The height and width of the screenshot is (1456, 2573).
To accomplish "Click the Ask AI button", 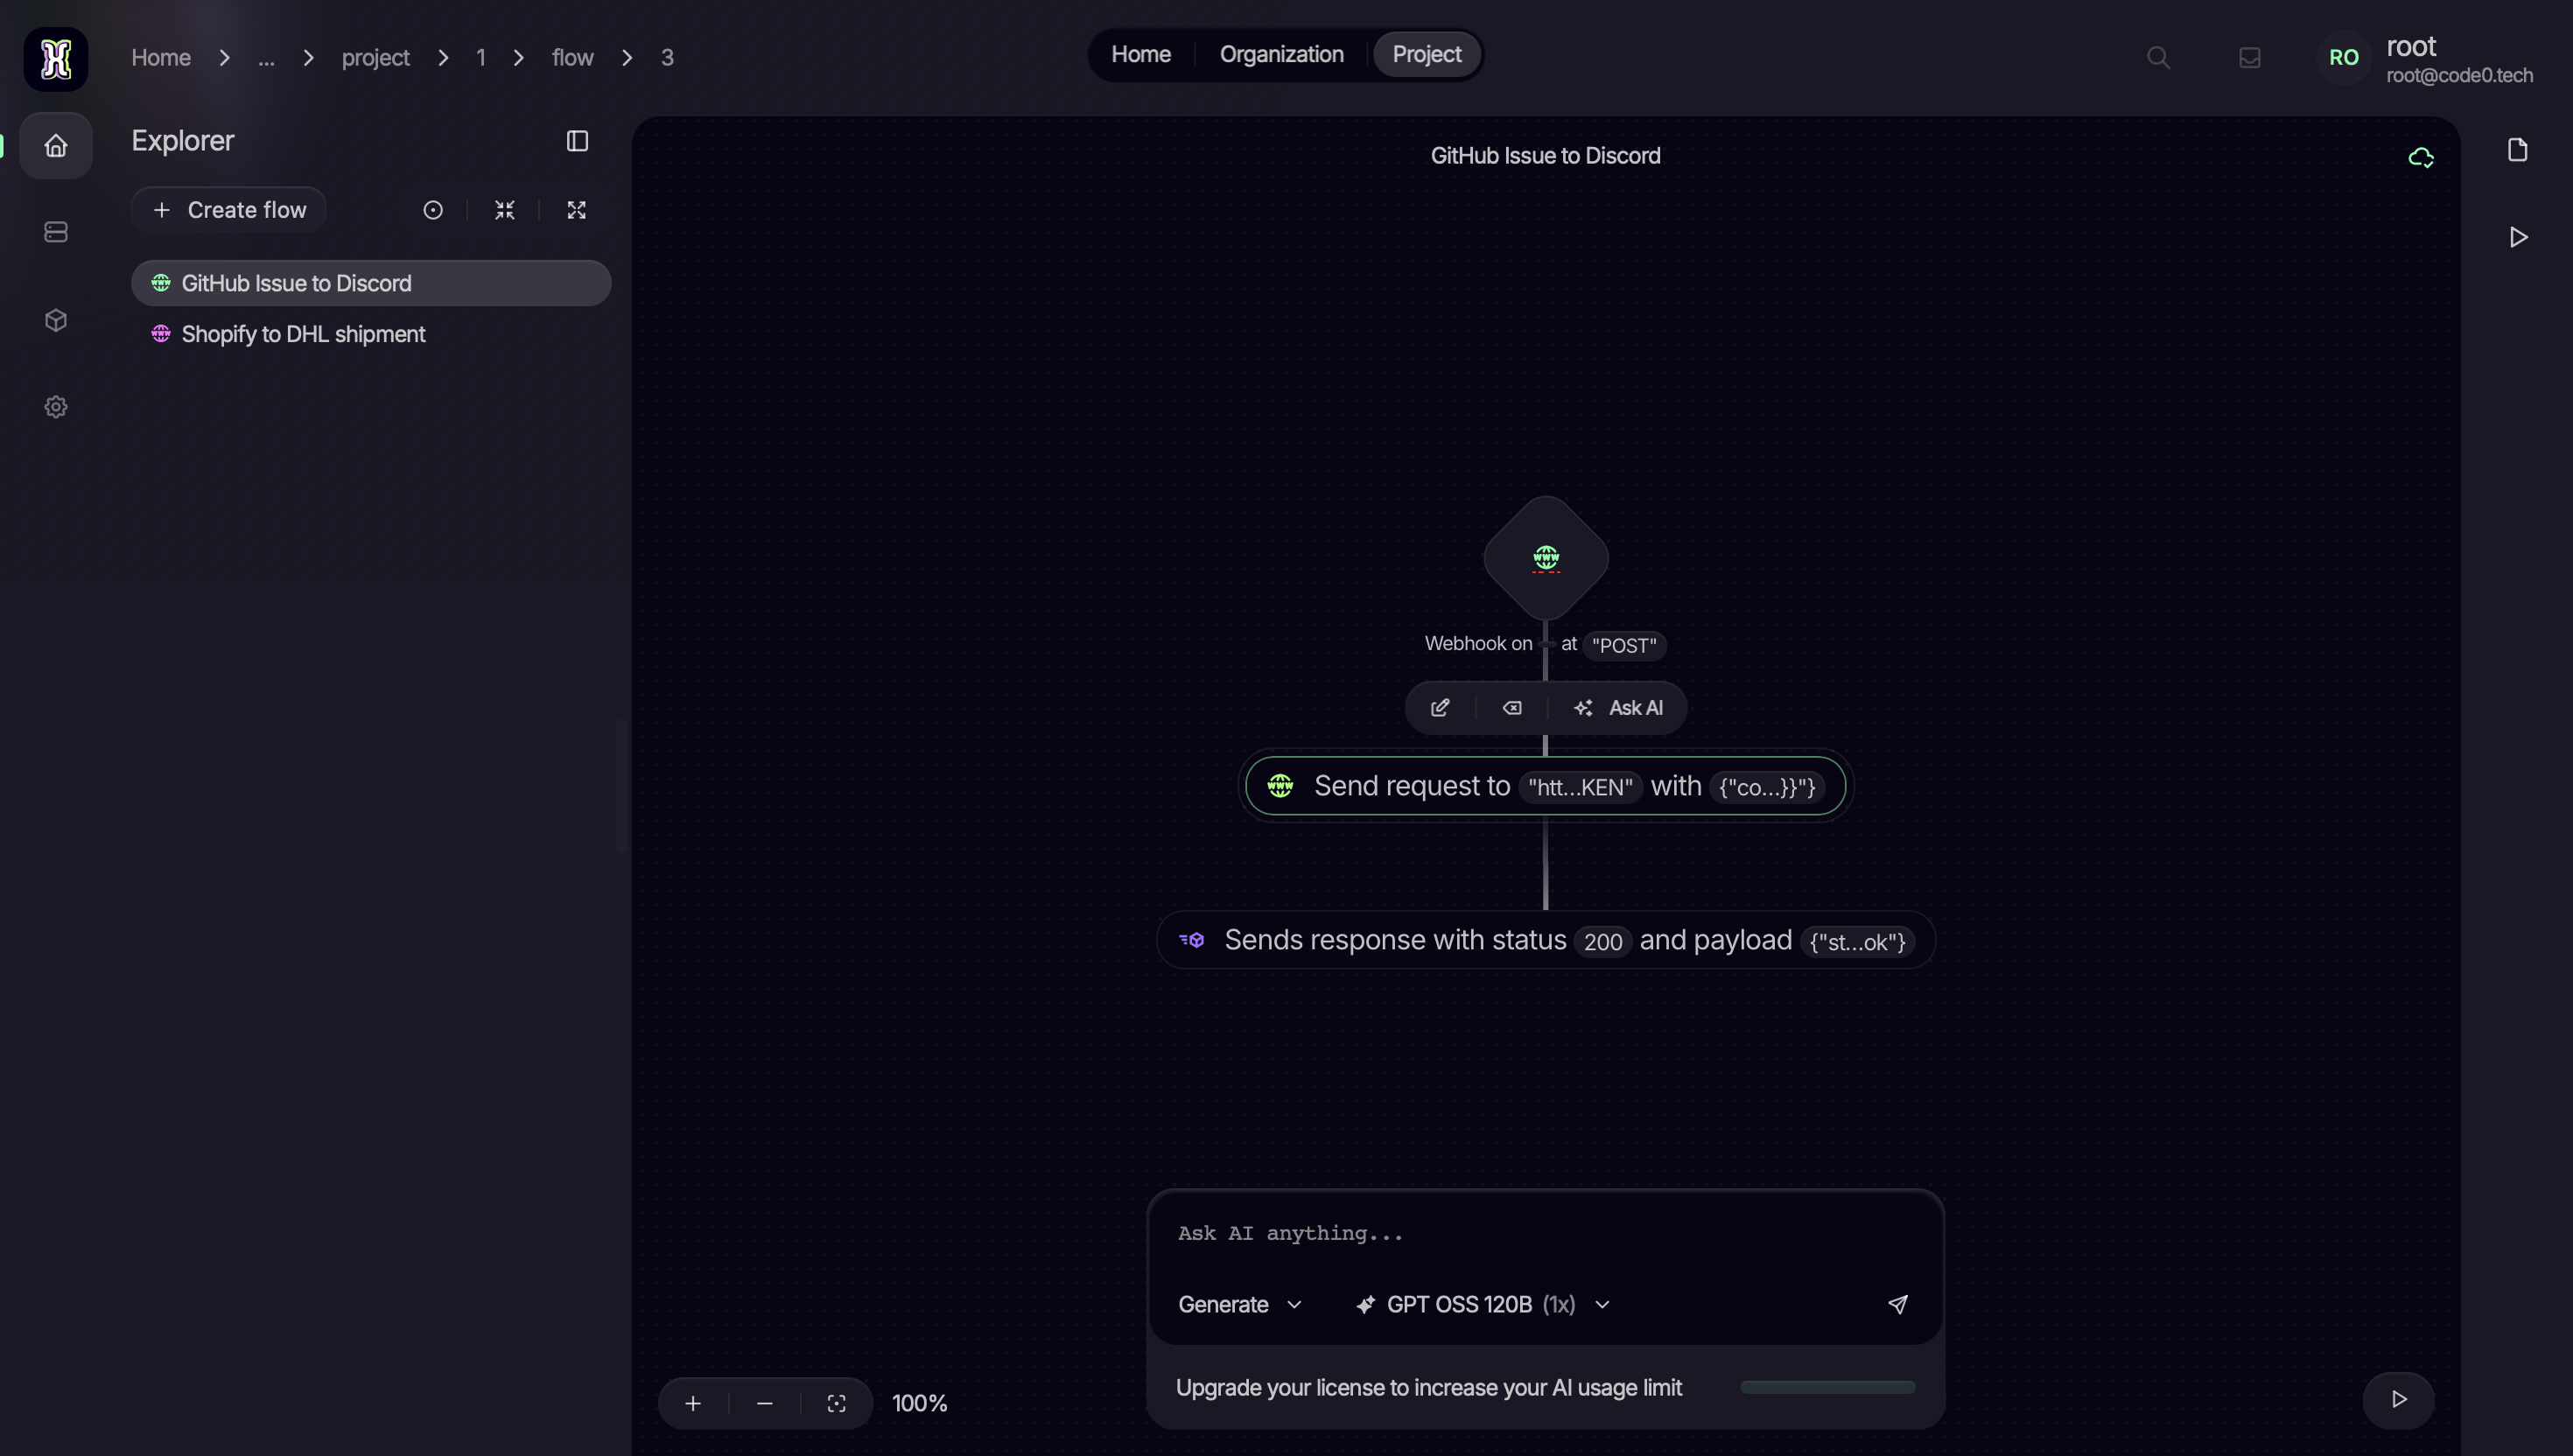I will tap(1618, 708).
